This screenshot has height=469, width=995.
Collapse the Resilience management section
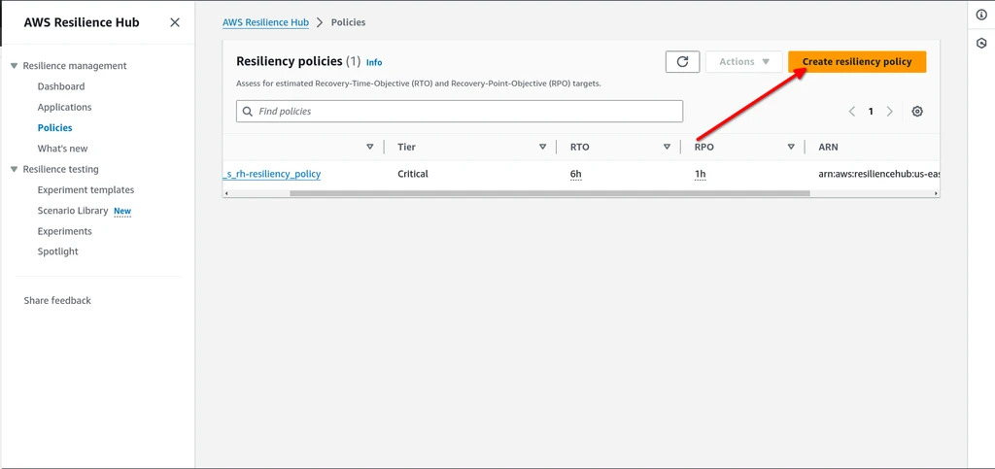(14, 66)
